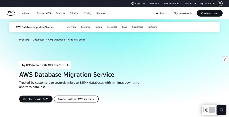Click the AWS Database Migration Service heading

[x=67, y=75]
